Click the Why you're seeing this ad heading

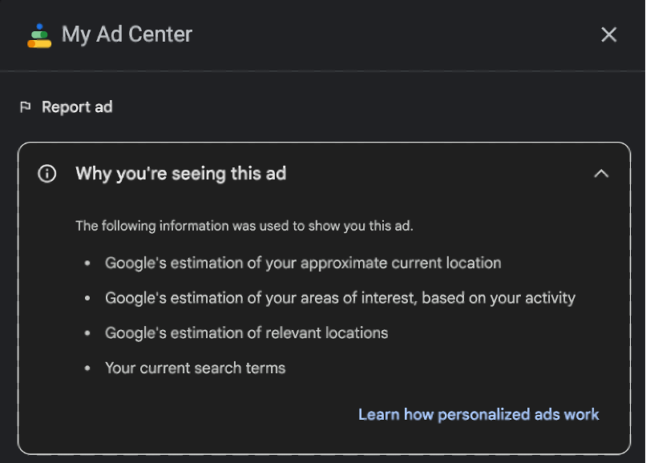(180, 174)
